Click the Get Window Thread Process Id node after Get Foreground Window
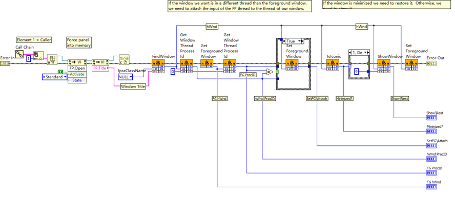 coord(230,67)
